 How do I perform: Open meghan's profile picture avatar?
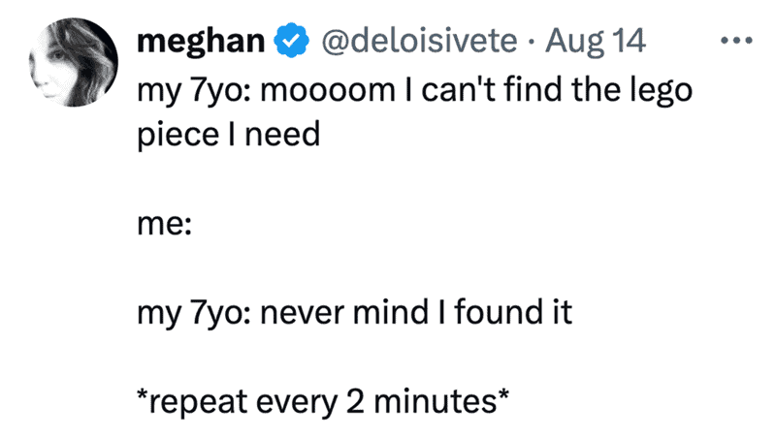pyautogui.click(x=74, y=62)
